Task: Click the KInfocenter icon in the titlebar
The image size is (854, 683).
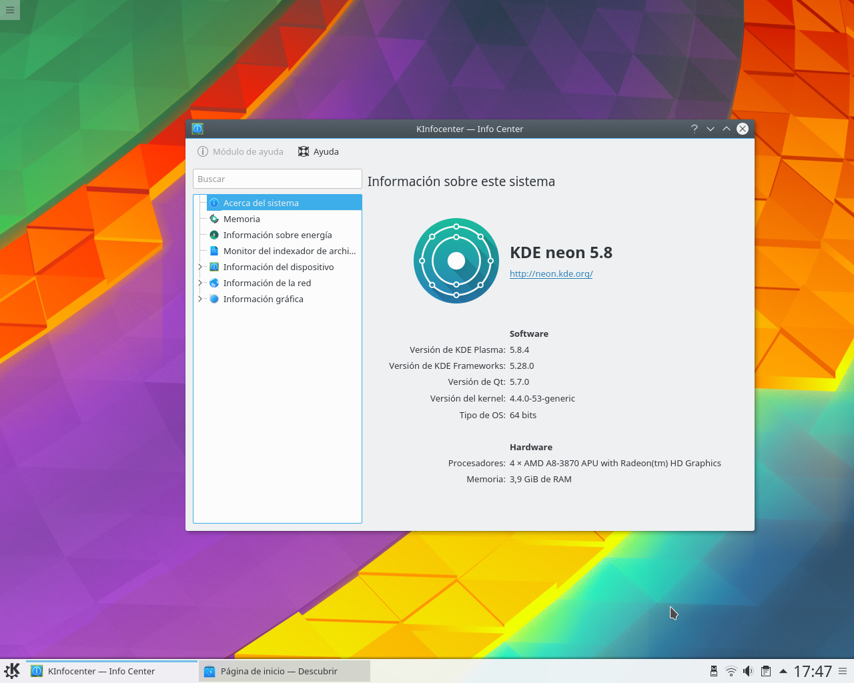Action: (197, 129)
